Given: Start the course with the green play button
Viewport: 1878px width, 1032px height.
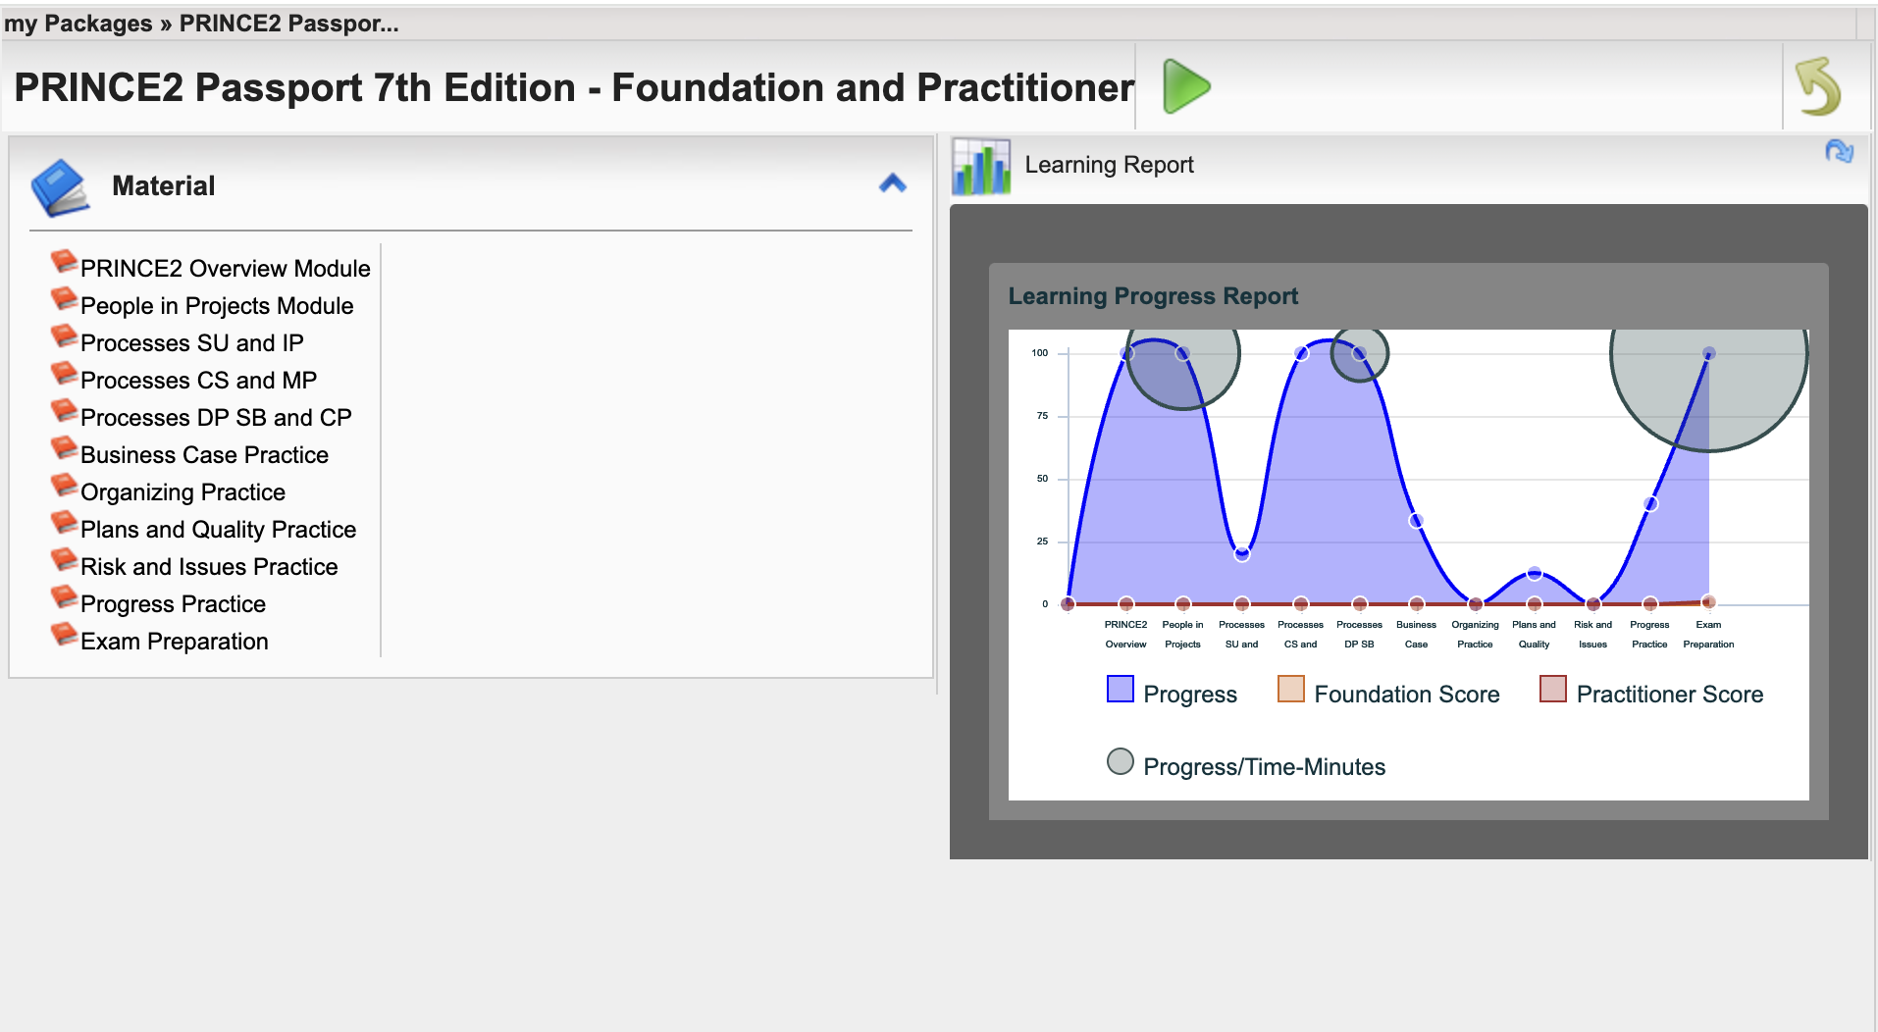Looking at the screenshot, I should point(1186,86).
